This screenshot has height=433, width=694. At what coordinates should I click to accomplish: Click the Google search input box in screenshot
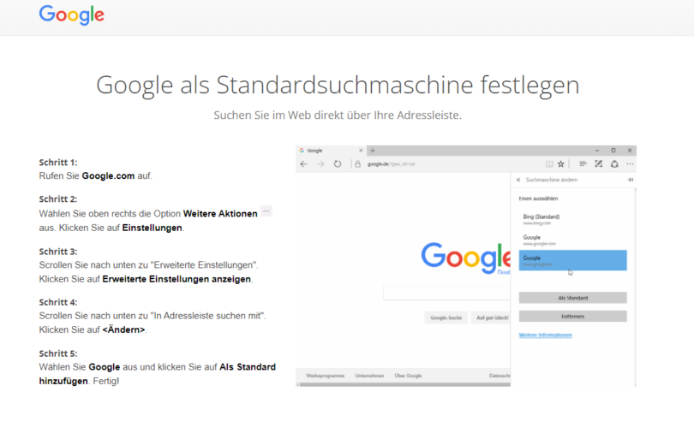click(x=446, y=293)
